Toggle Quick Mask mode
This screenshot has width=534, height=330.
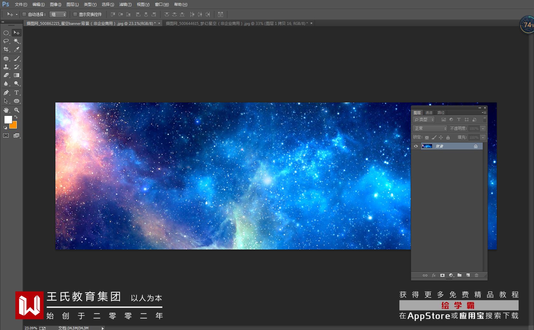[6, 136]
